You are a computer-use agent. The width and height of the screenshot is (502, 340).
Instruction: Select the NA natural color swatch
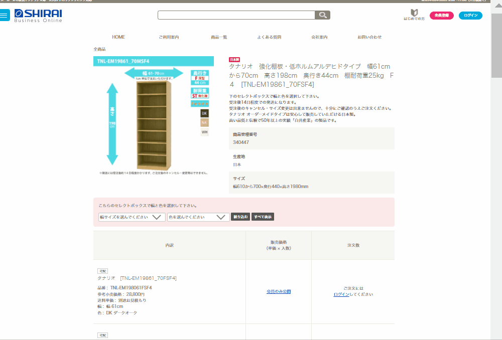[204, 122]
